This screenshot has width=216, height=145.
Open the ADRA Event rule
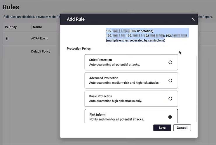tap(39, 38)
